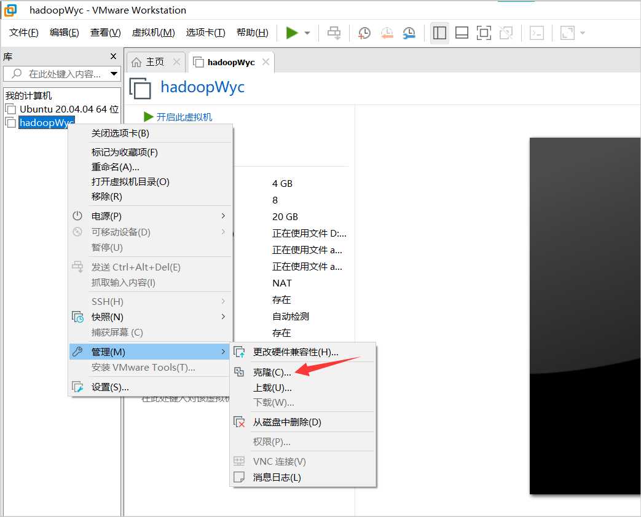Choose 打开虚拟机目录(O) from context menu
The height and width of the screenshot is (517, 641).
point(151,182)
